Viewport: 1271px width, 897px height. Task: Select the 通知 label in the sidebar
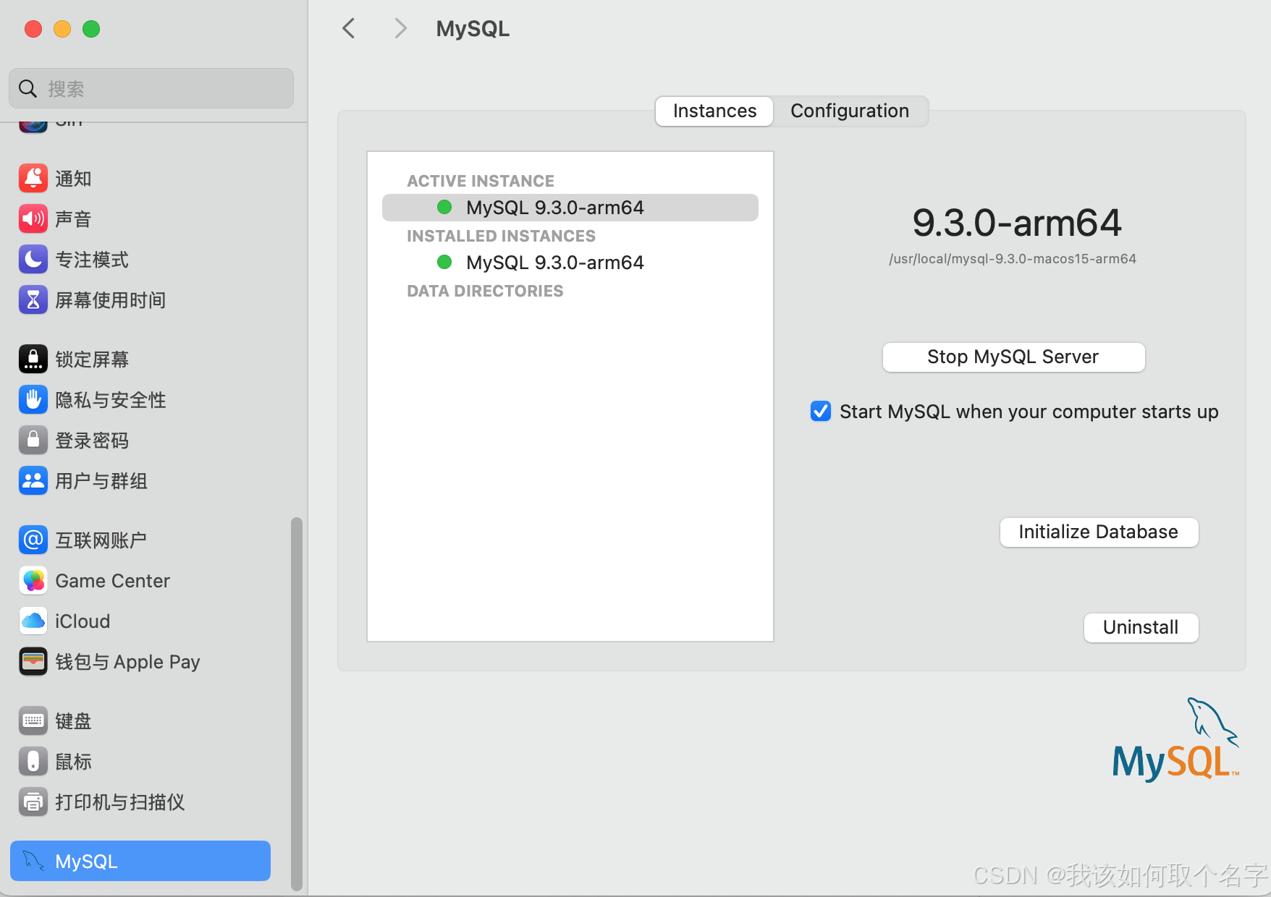[73, 179]
